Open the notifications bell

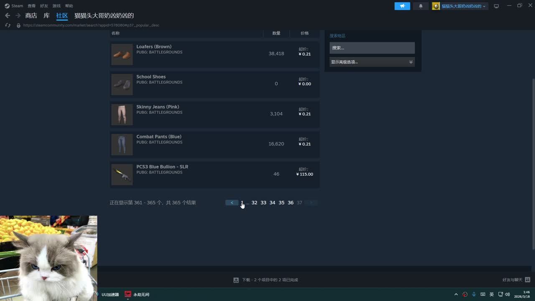point(420,6)
